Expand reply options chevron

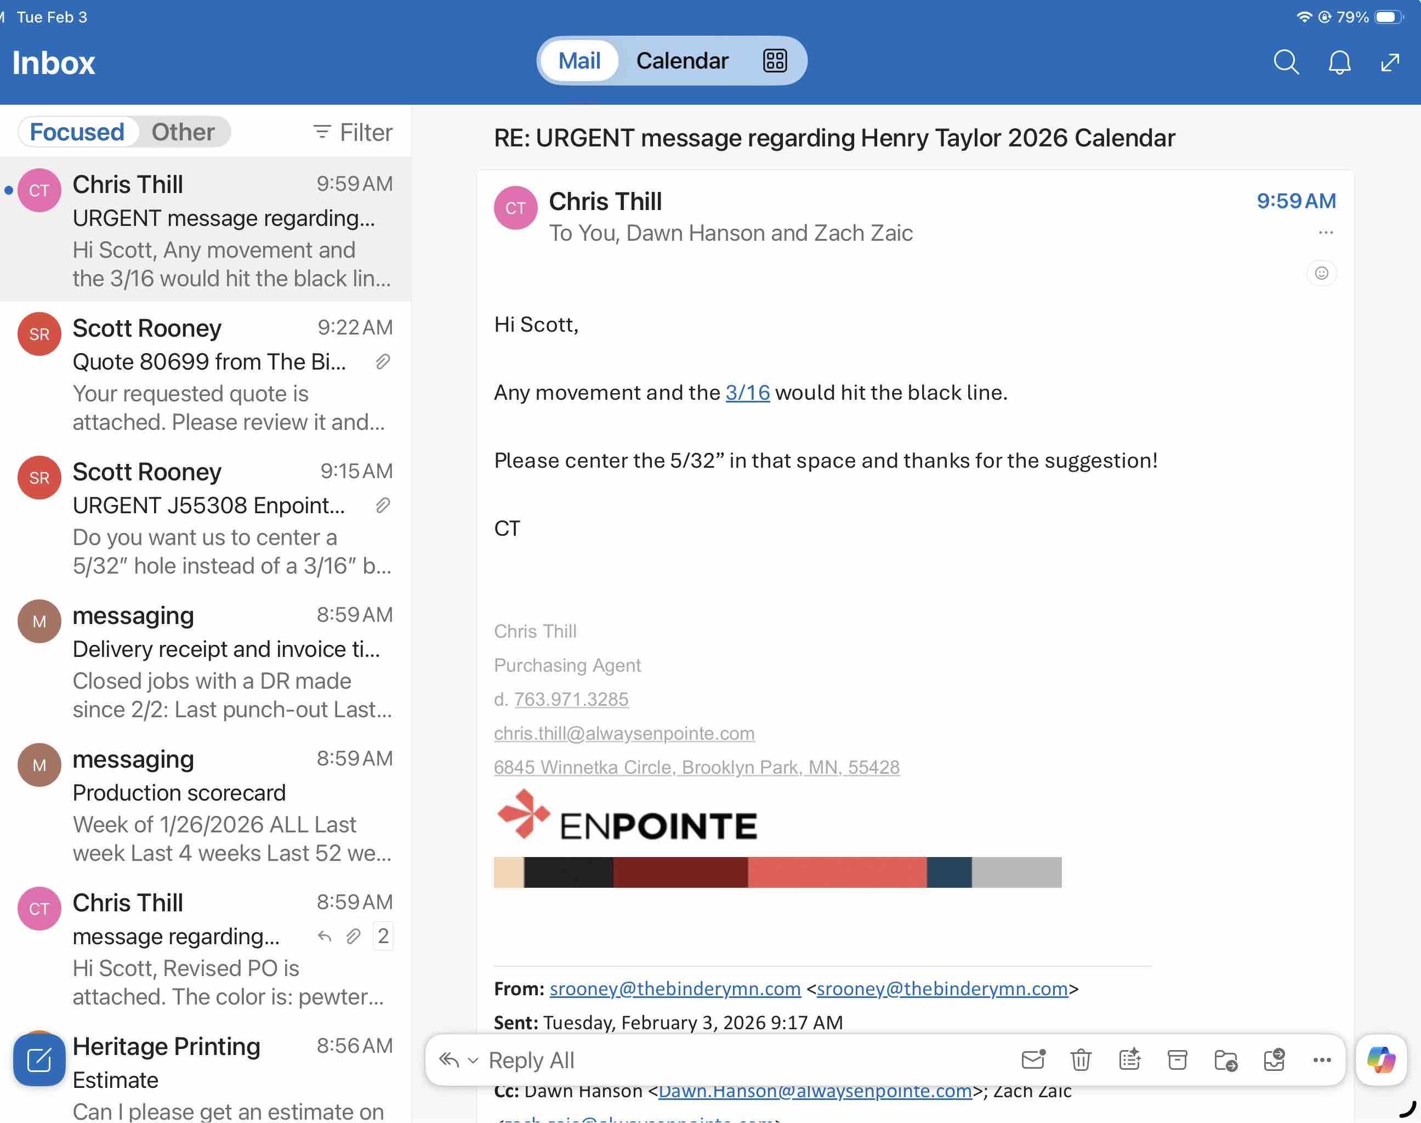click(x=473, y=1060)
